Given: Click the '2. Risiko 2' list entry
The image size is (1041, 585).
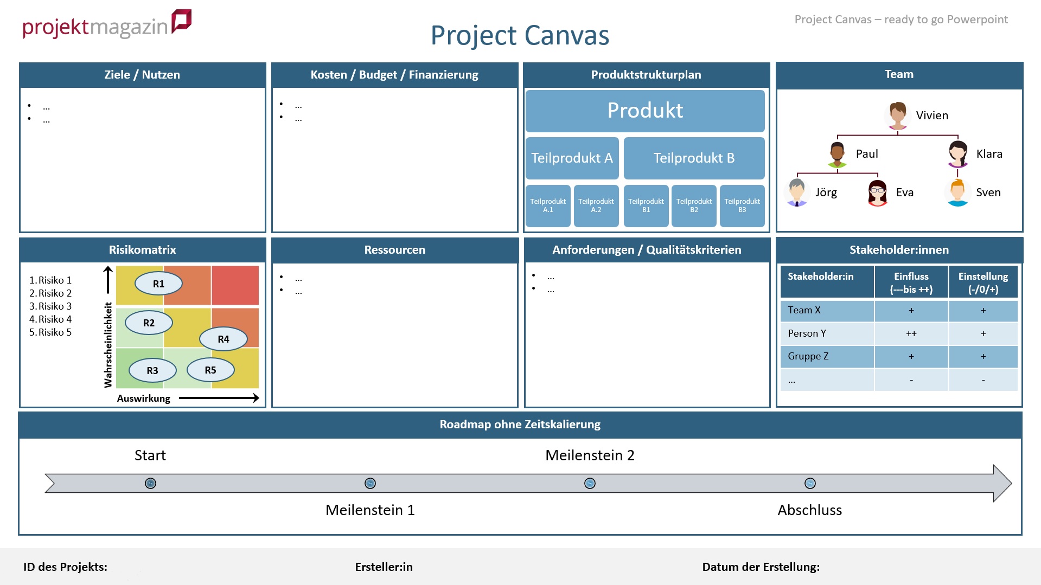Looking at the screenshot, I should tap(50, 293).
